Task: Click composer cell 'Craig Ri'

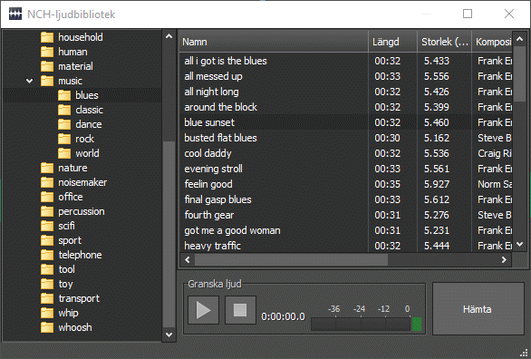Action: pyautogui.click(x=495, y=153)
